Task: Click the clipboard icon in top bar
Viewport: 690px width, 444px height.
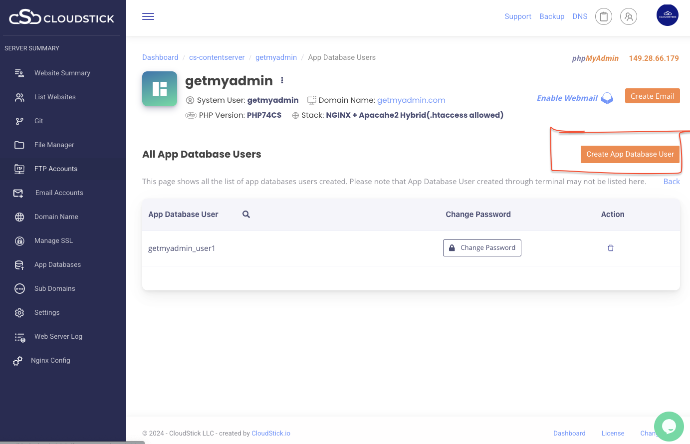Action: click(604, 16)
